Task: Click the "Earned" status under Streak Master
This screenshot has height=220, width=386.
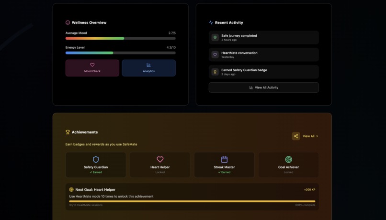Action: point(224,172)
